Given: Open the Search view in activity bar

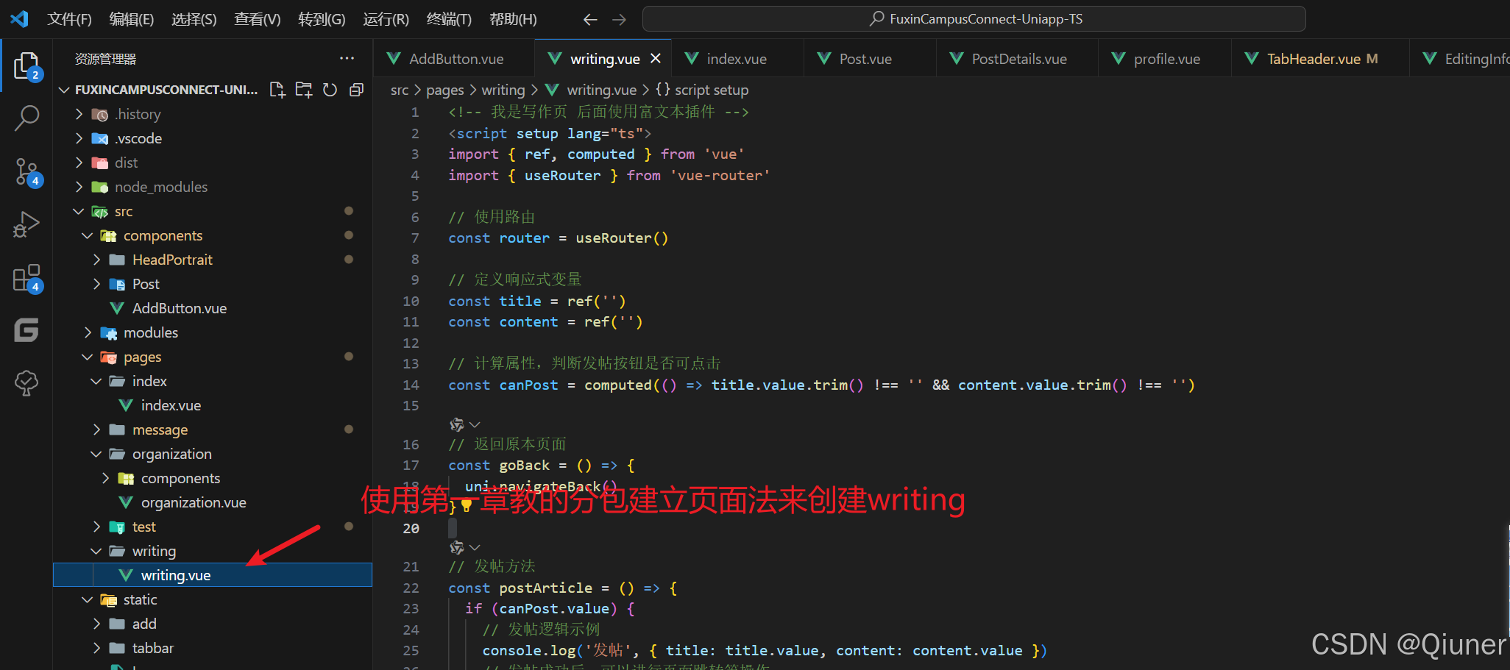Looking at the screenshot, I should tap(26, 118).
